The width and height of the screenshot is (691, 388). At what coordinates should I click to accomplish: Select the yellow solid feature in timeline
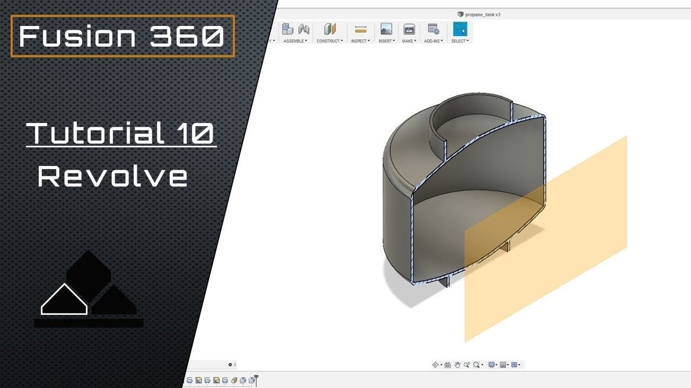234,380
